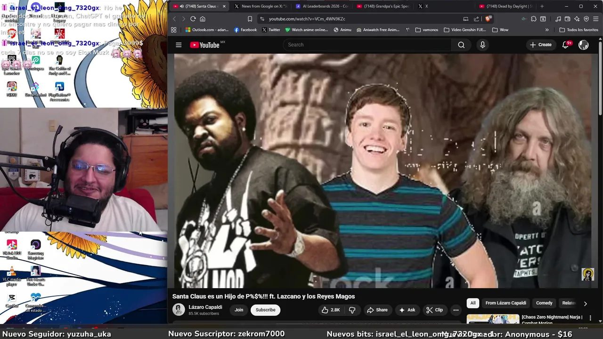Create a Clip of the video

(434, 310)
